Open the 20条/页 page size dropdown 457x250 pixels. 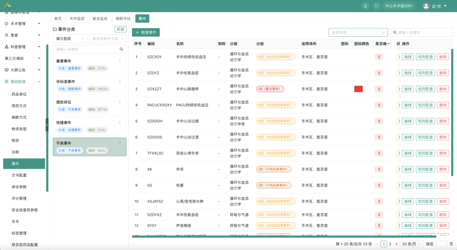[x=412, y=244]
